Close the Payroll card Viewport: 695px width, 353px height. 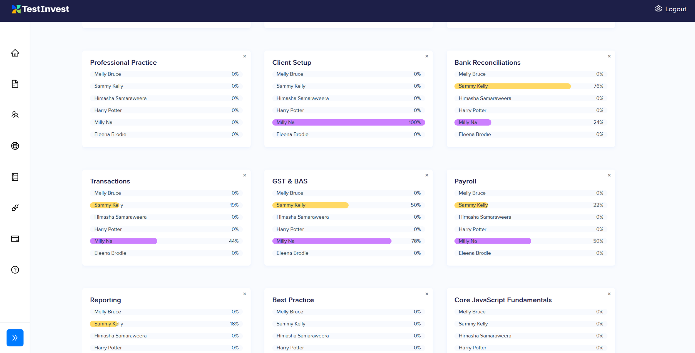[x=609, y=175]
